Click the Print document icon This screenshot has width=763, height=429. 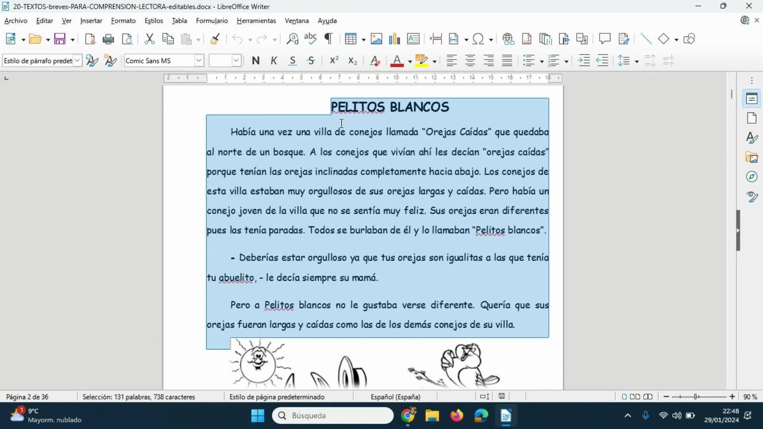pyautogui.click(x=108, y=39)
